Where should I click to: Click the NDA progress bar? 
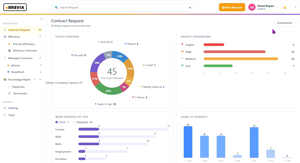(117, 137)
